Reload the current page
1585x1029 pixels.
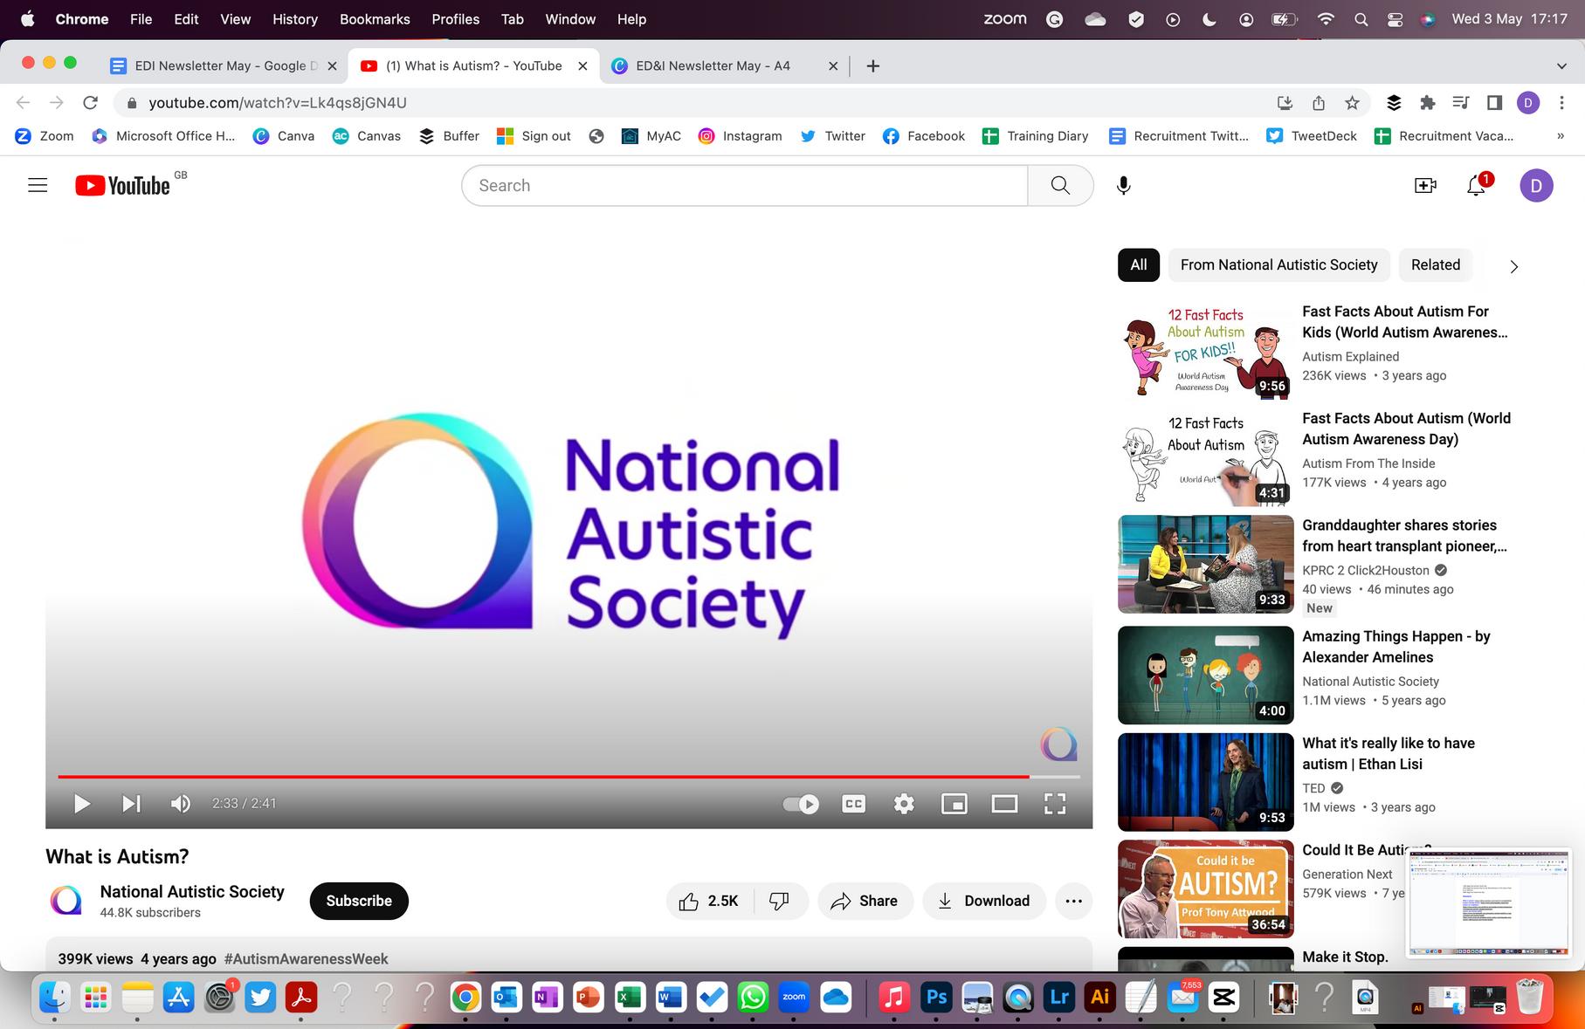(90, 103)
